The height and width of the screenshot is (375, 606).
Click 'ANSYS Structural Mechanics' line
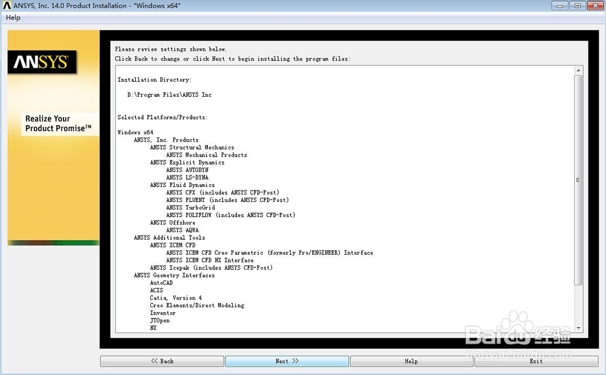pos(192,148)
